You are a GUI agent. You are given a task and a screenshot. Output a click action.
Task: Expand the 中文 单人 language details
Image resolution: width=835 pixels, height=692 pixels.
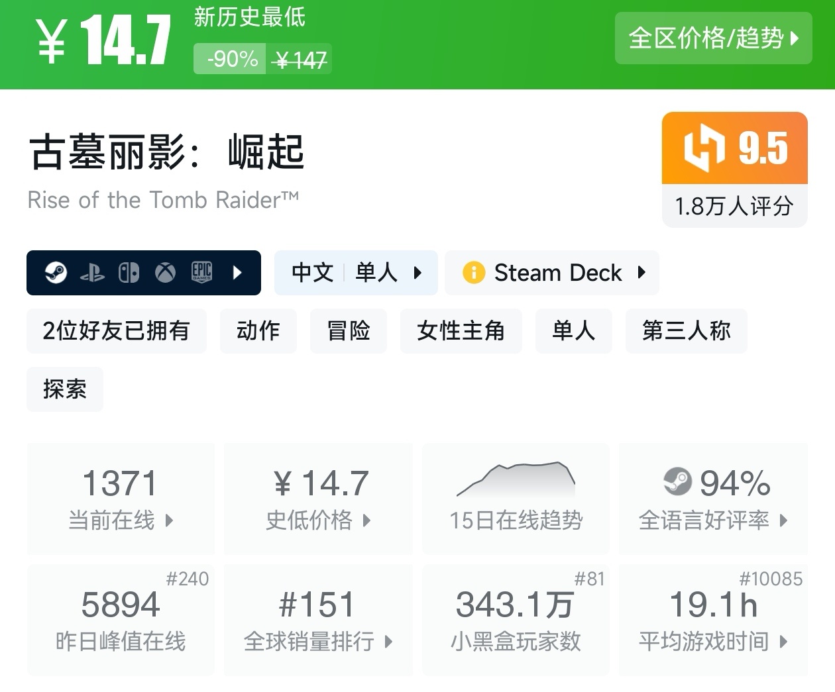click(x=356, y=273)
